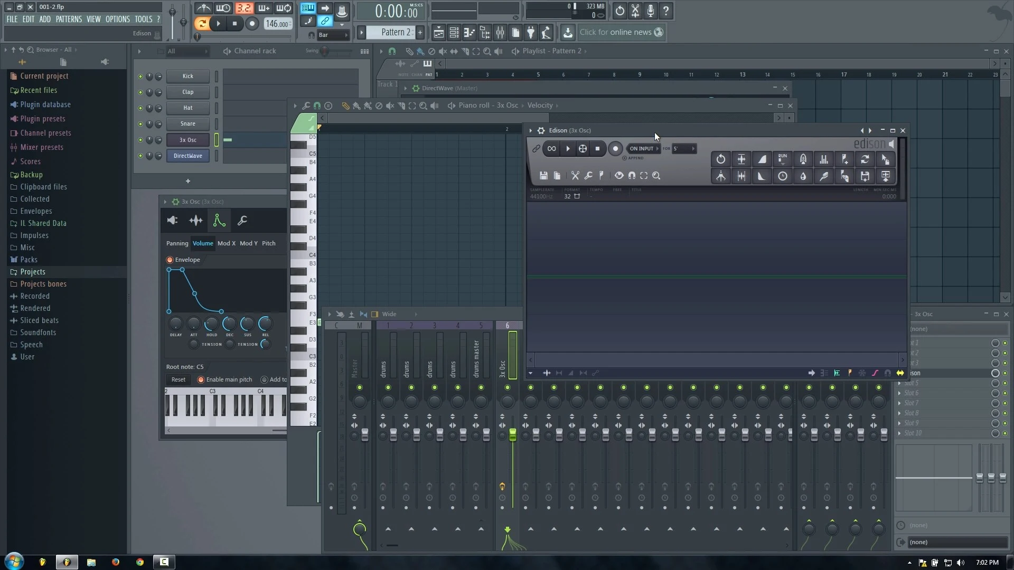
Task: Enable the Envelope section in 3x Osc
Action: [170, 259]
